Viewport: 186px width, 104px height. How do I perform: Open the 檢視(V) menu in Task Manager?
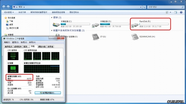24,42
